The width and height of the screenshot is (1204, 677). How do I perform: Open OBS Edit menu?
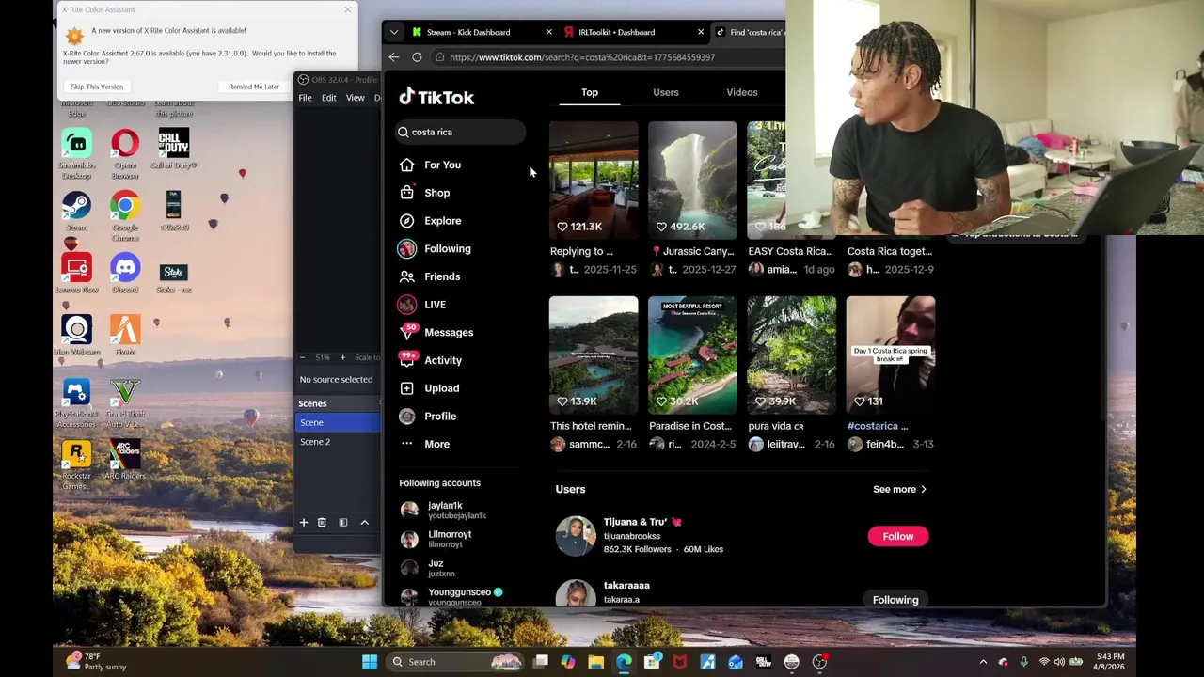tap(329, 98)
